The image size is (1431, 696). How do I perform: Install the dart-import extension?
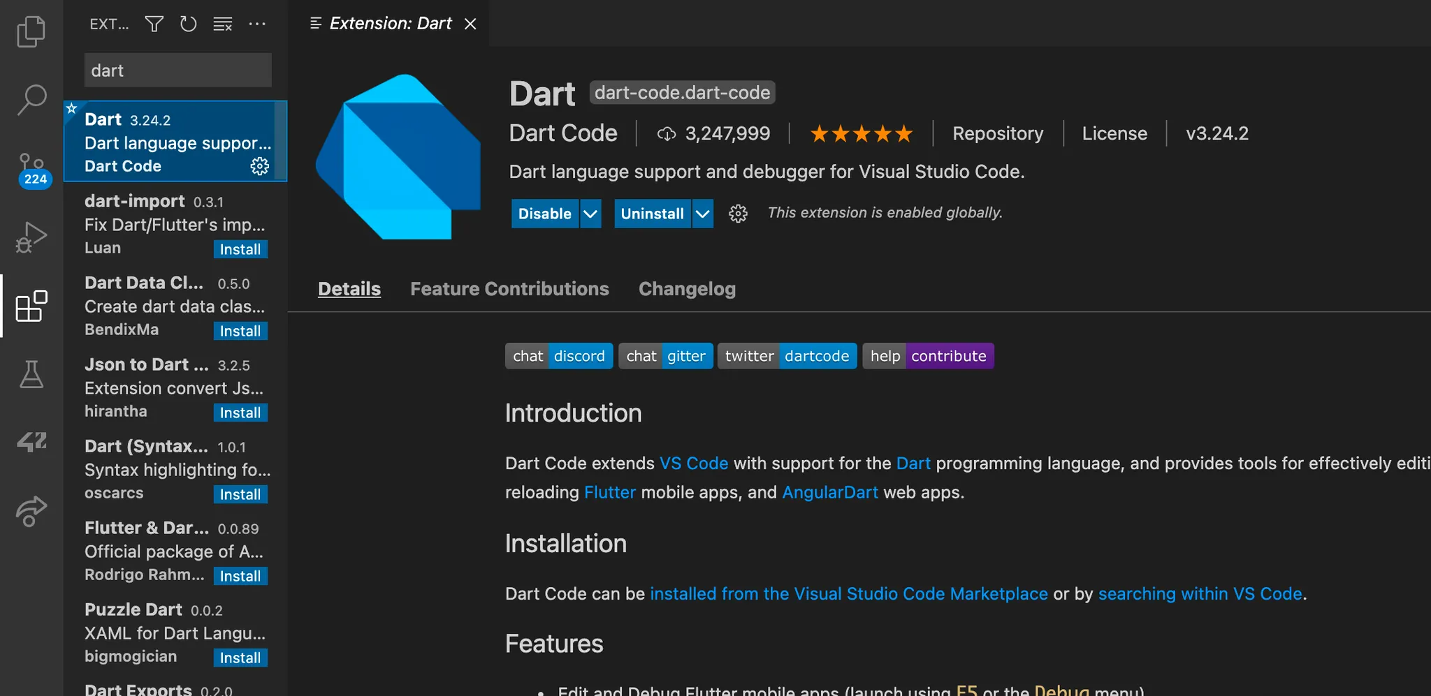tap(240, 249)
